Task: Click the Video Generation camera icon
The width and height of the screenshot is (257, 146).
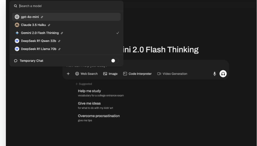Action: [x=159, y=74]
